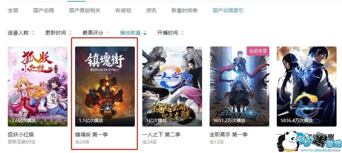This screenshot has height=153, width=342.
Task: Go to the 布袋戏 tab
Action: point(123,10)
